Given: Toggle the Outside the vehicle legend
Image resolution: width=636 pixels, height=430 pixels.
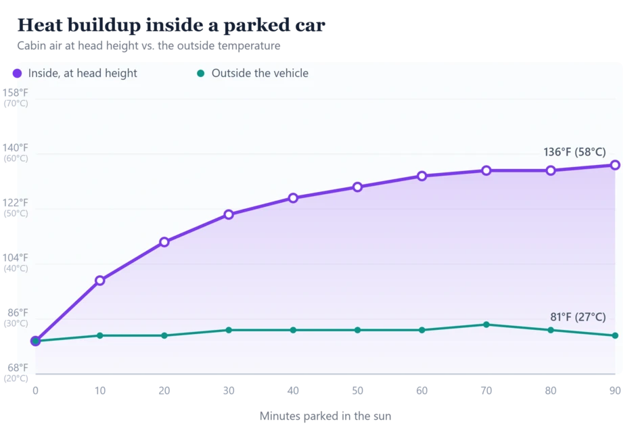Looking at the screenshot, I should pyautogui.click(x=252, y=73).
